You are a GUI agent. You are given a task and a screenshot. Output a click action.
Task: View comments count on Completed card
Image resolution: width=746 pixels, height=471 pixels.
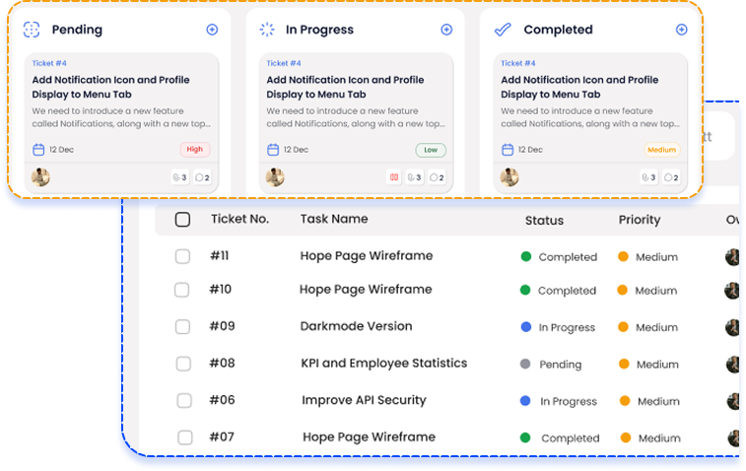[671, 177]
